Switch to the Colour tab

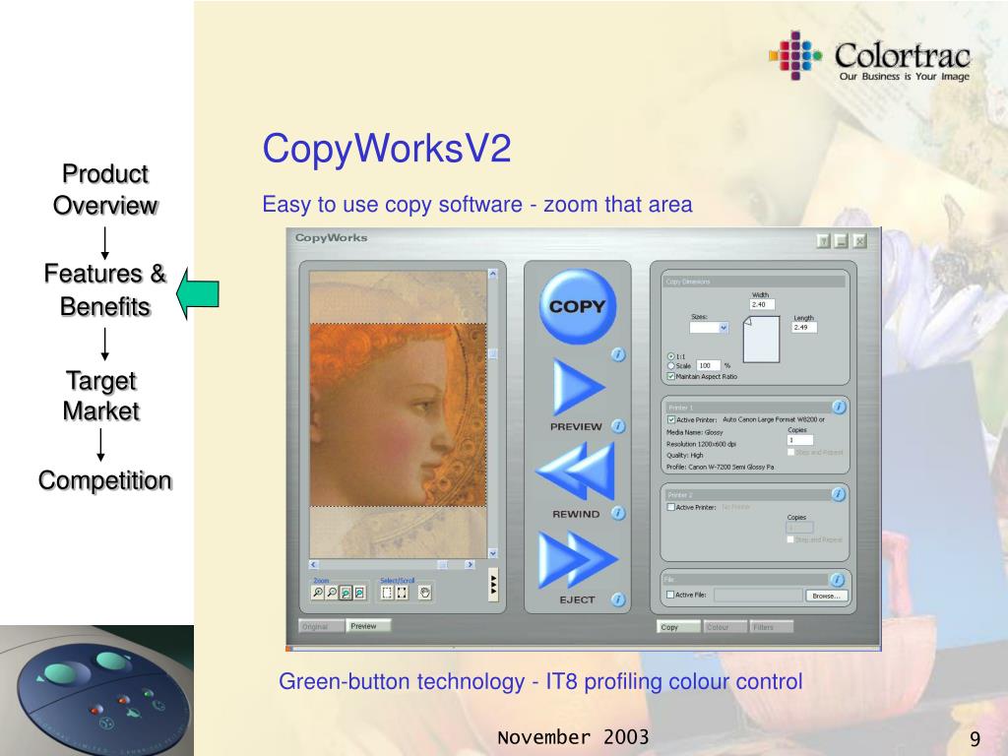(725, 627)
